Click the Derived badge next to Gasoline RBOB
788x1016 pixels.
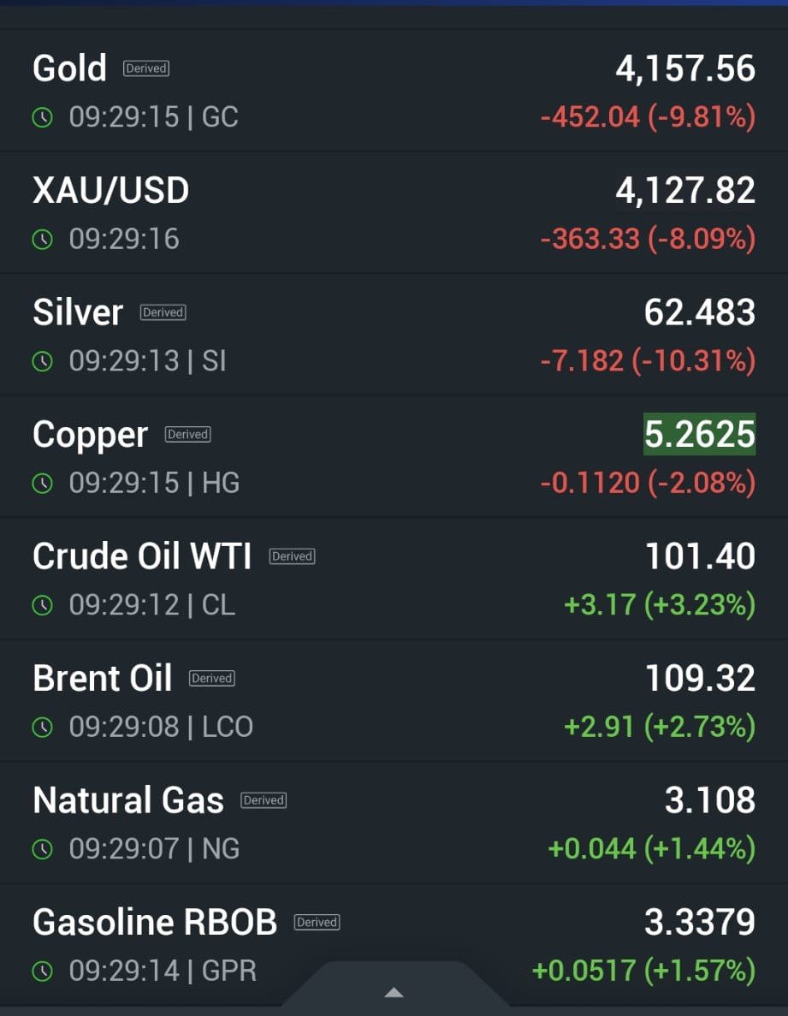(317, 922)
